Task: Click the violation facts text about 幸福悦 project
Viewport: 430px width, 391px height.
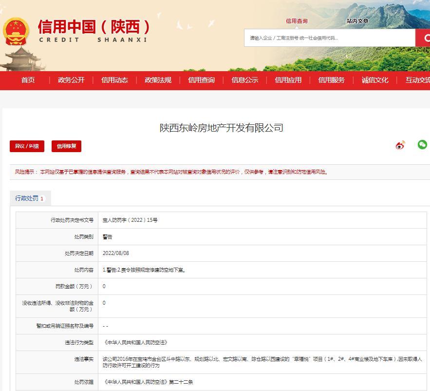Action: click(262, 362)
